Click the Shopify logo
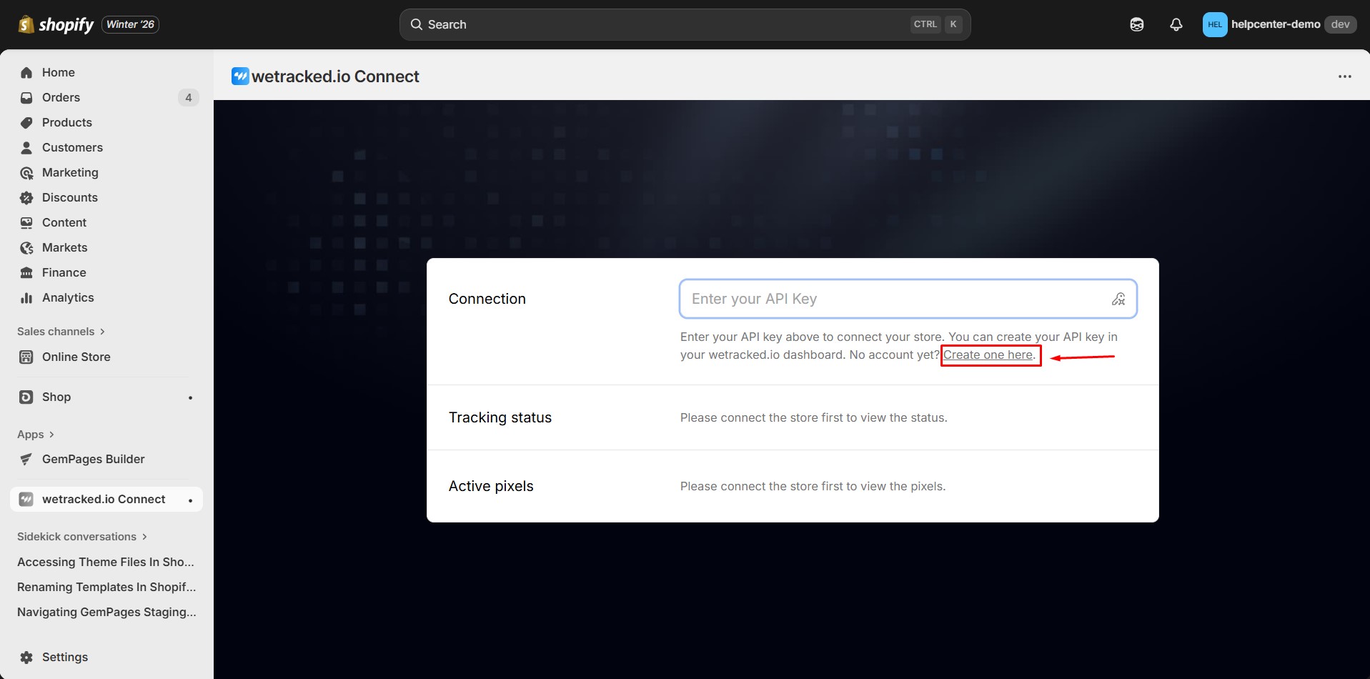Screen dimensions: 1370x679 pos(56,24)
